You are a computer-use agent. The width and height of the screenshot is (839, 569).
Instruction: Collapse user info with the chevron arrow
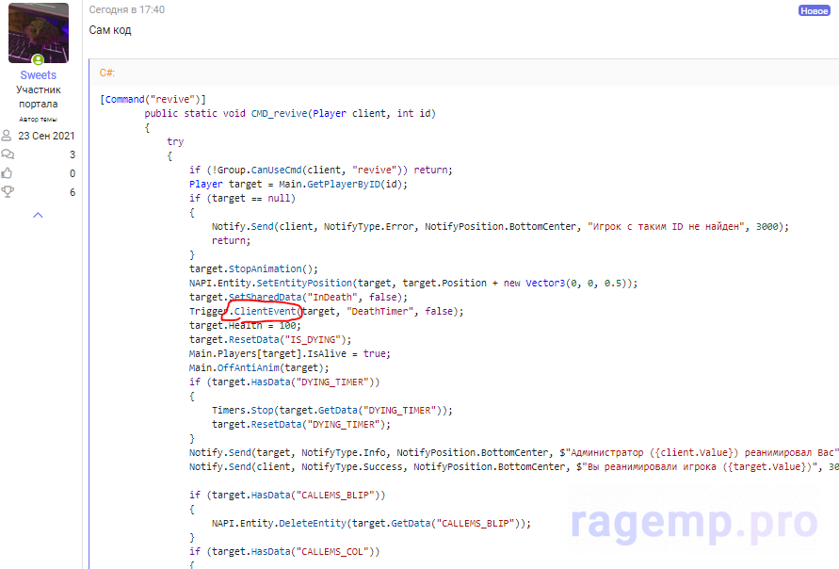point(39,215)
